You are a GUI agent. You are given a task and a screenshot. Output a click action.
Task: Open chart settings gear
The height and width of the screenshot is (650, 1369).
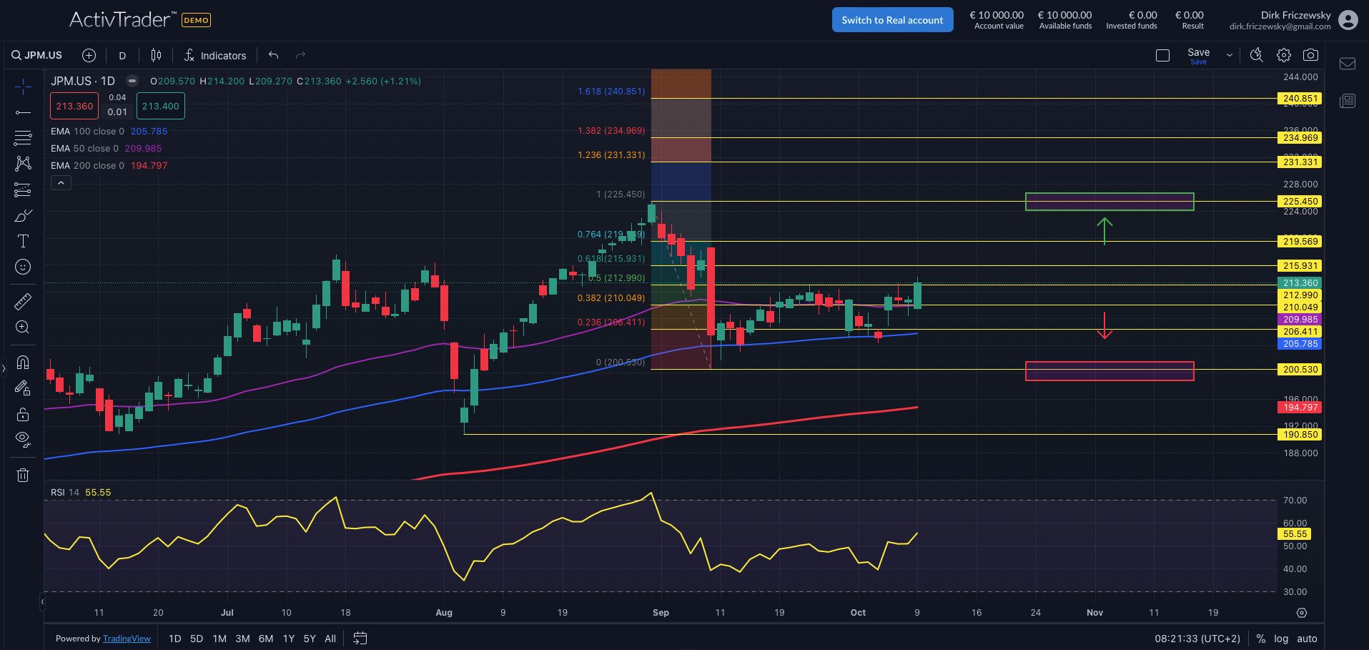pos(1283,54)
